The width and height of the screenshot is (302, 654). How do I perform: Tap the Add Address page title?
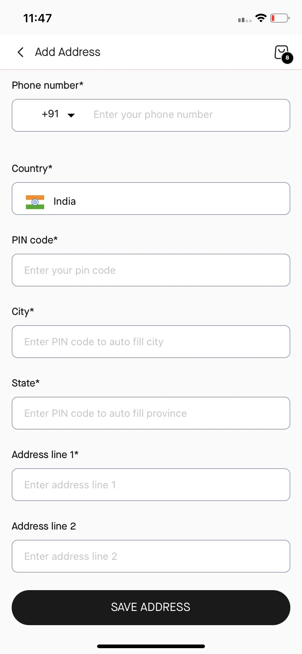67,52
